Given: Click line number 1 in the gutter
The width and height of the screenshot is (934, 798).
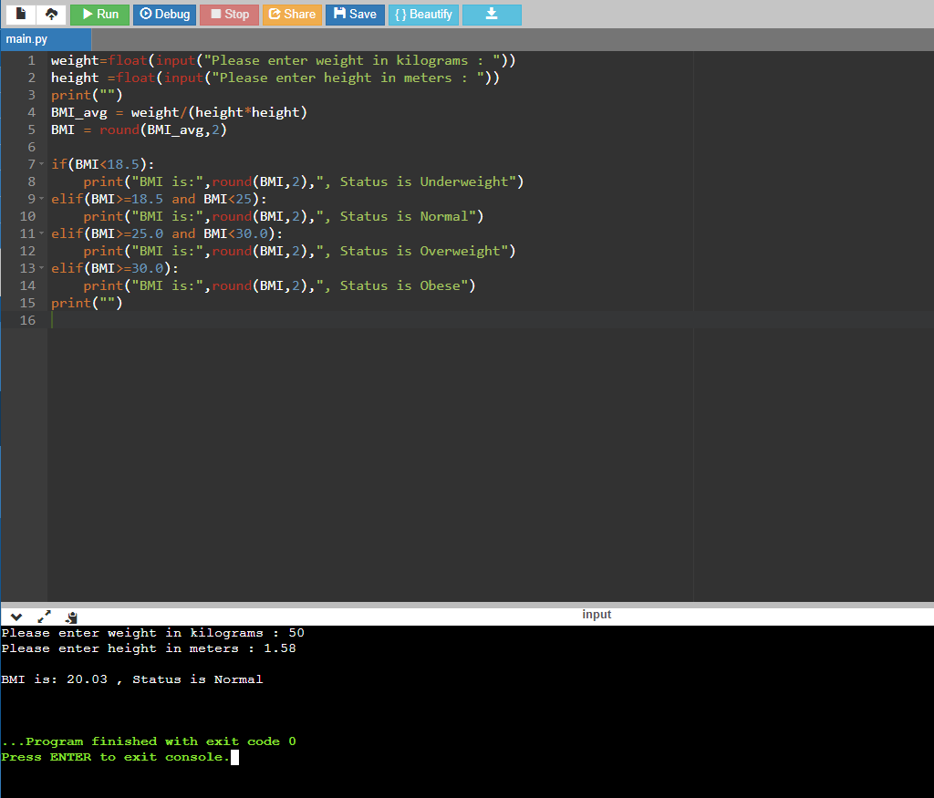Looking at the screenshot, I should [x=32, y=61].
